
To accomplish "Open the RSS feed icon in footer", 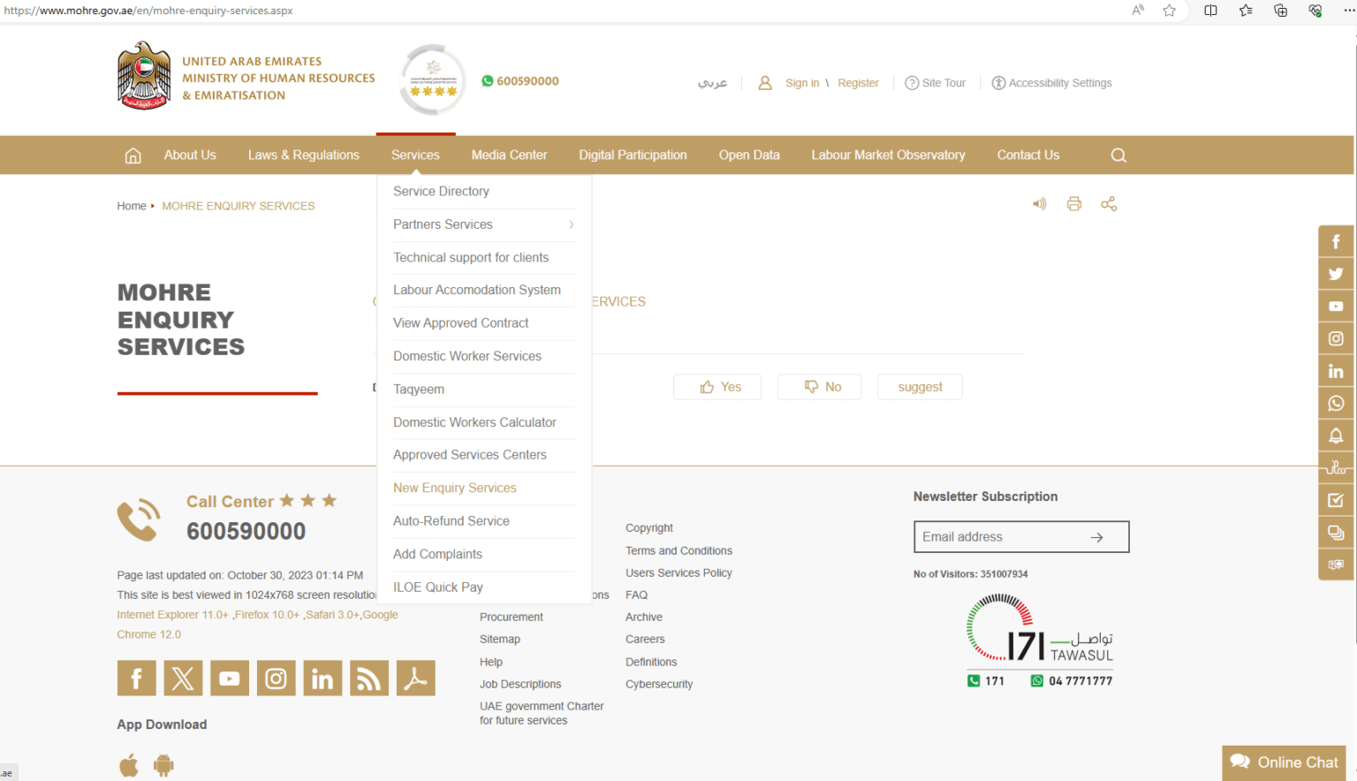I will click(x=369, y=678).
